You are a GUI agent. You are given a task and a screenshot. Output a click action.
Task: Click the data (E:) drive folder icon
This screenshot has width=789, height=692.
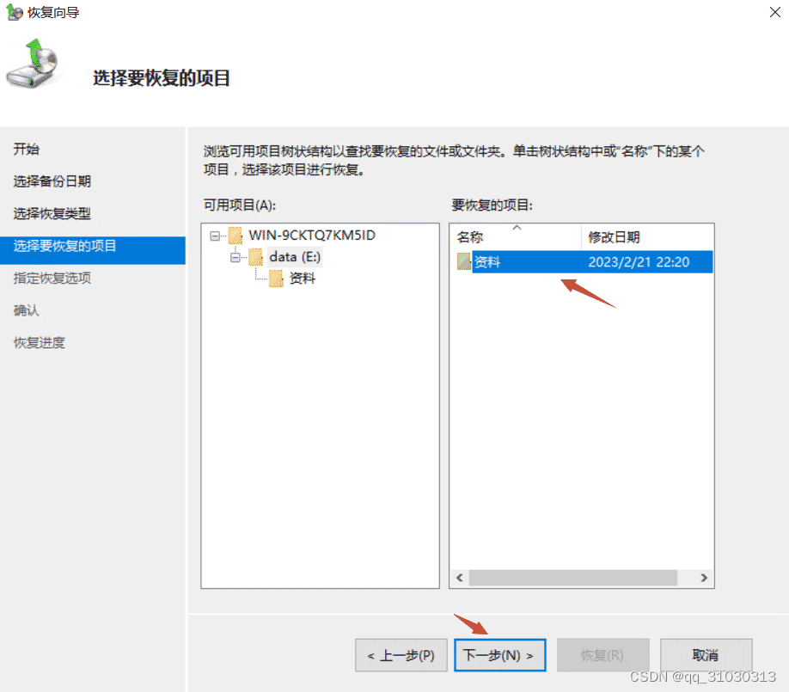(255, 257)
